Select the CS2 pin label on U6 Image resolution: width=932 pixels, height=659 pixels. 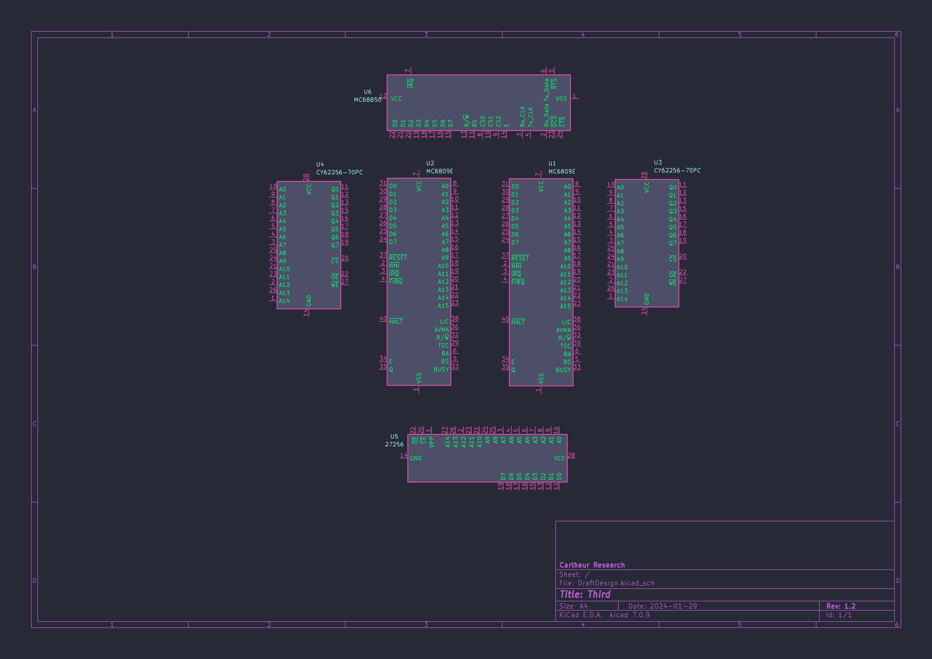tap(499, 121)
